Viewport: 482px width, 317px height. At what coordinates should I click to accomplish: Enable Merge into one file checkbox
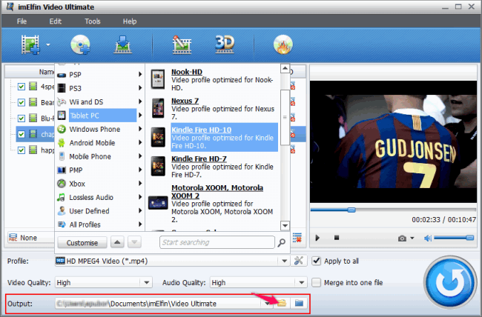coord(317,283)
